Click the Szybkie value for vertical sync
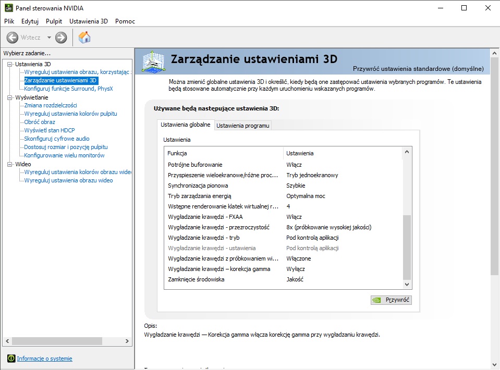Screen dimensions: 500x370 click(x=296, y=186)
